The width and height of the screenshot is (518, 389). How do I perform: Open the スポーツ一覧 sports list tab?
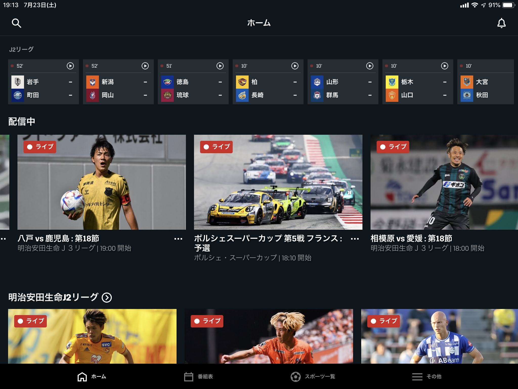tap(313, 377)
